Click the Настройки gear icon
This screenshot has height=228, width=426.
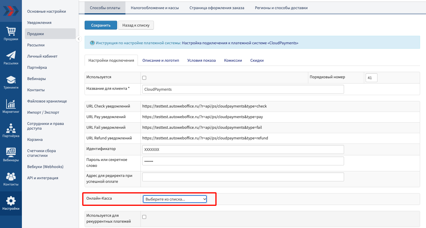point(11,201)
